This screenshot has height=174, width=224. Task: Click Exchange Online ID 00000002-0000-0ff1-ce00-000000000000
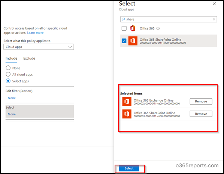pyautogui.click(x=157, y=104)
